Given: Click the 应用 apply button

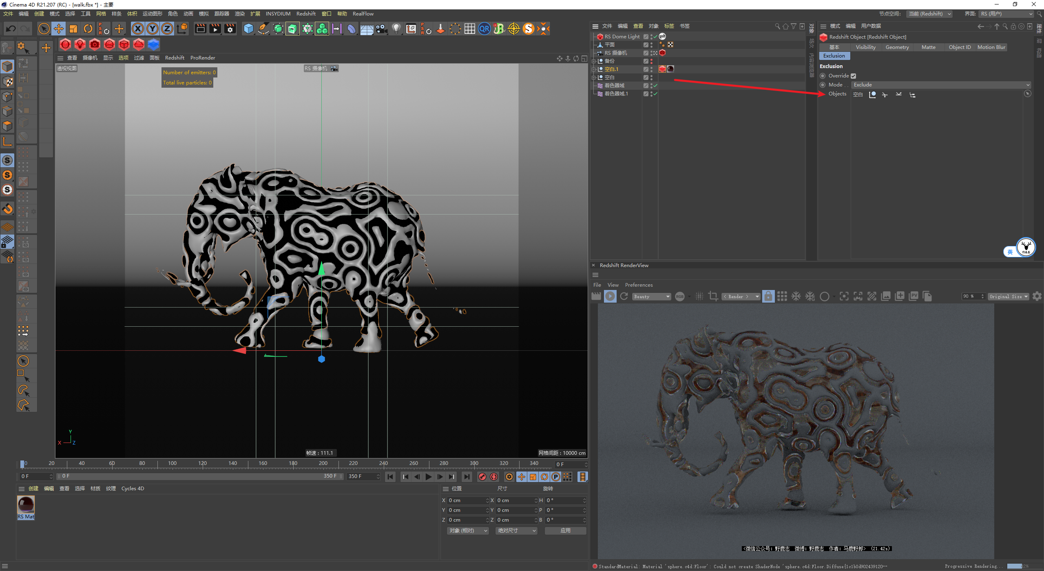Looking at the screenshot, I should (x=565, y=531).
